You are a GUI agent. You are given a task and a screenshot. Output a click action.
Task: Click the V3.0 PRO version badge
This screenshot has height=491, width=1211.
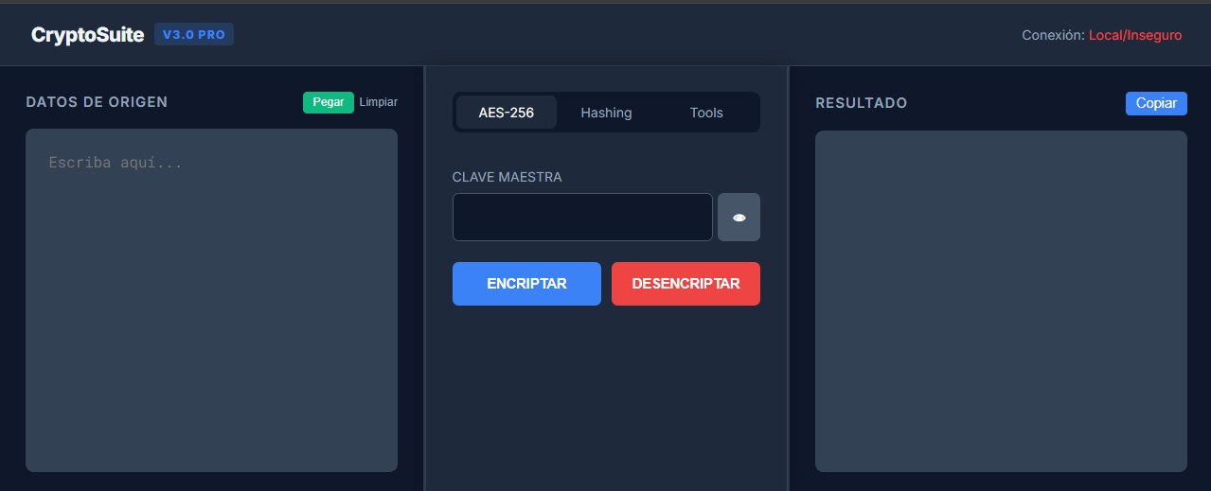(x=194, y=34)
